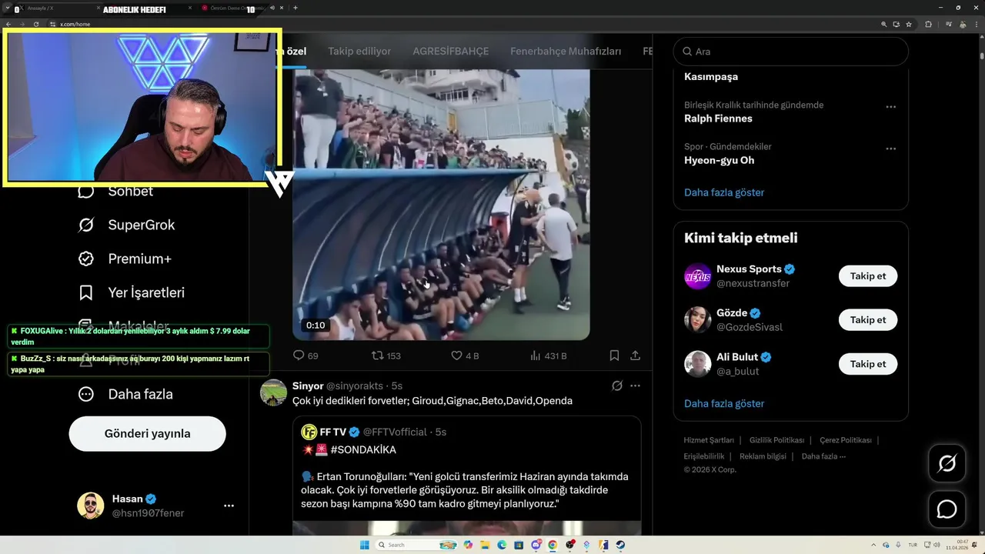This screenshot has height=554, width=985.
Task: Switch to AGRESİFBAHÇE tab
Action: [451, 52]
